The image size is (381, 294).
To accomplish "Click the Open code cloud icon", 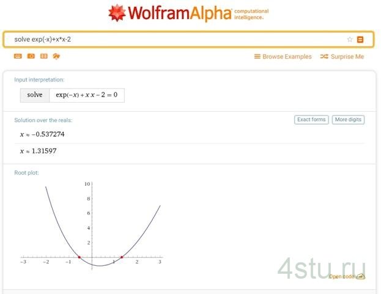I will (361, 277).
